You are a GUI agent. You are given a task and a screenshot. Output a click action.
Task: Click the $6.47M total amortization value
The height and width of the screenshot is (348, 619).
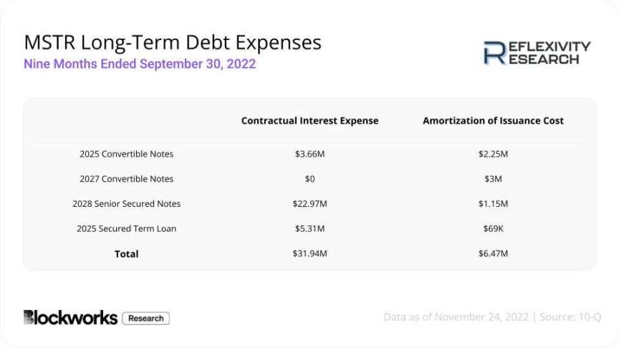coord(493,254)
